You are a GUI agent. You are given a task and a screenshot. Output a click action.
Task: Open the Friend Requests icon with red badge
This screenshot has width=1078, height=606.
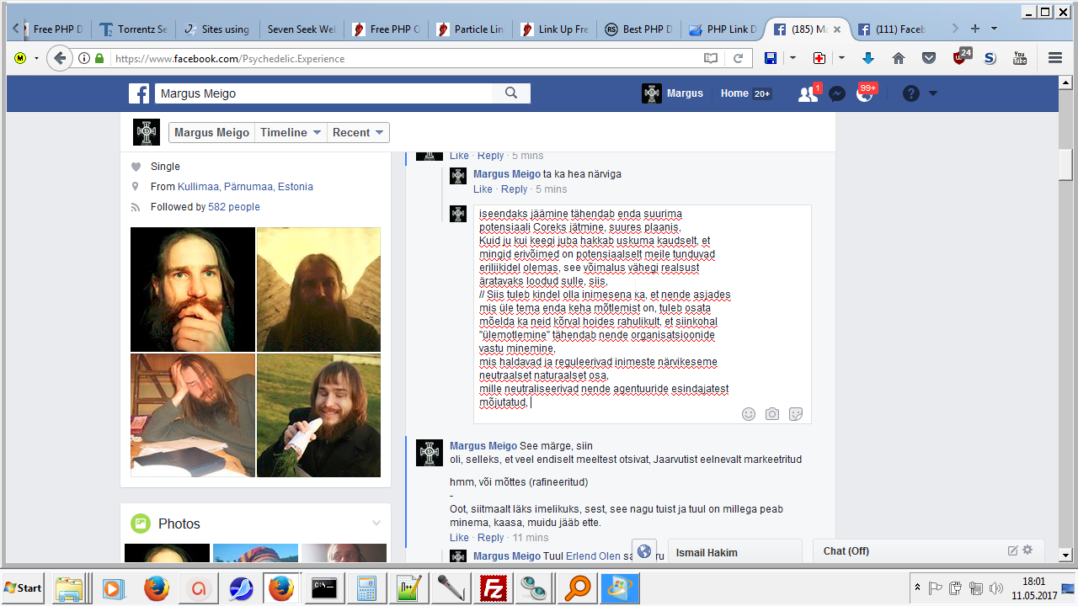click(x=808, y=93)
